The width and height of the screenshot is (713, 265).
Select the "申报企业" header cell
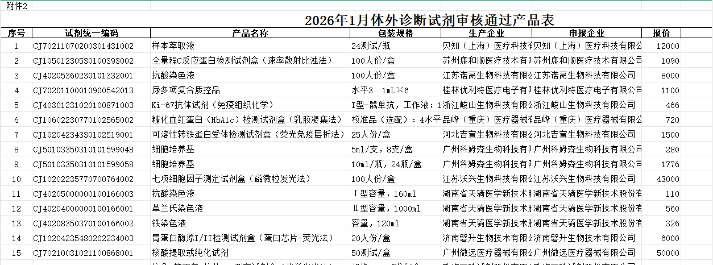[587, 33]
